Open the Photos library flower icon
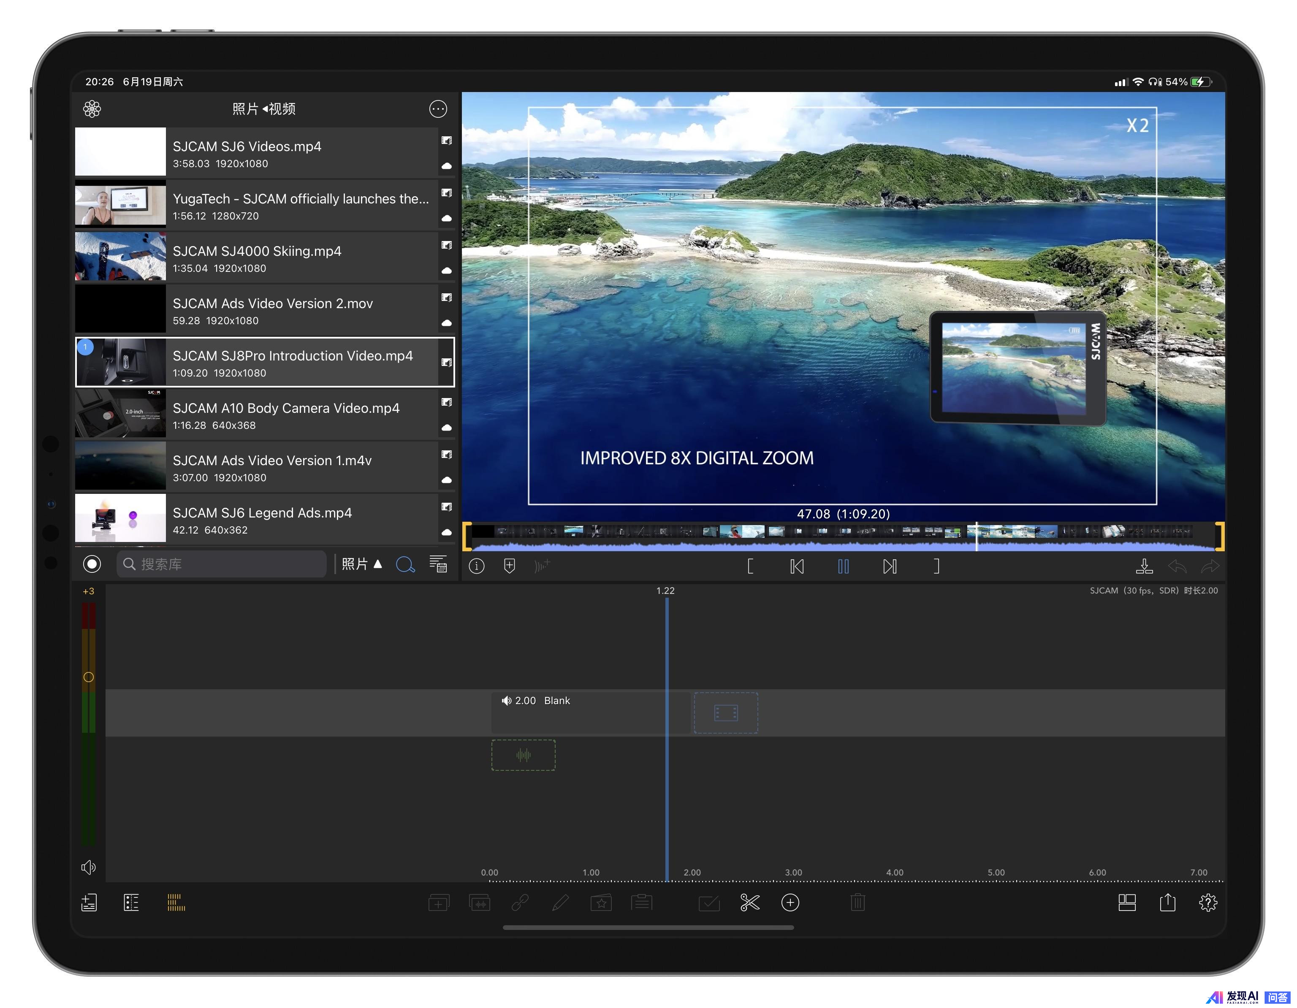Image resolution: width=1297 pixels, height=1008 pixels. (x=92, y=108)
